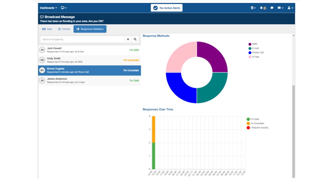Click the Broadcast Message envelope icon

click(42, 17)
